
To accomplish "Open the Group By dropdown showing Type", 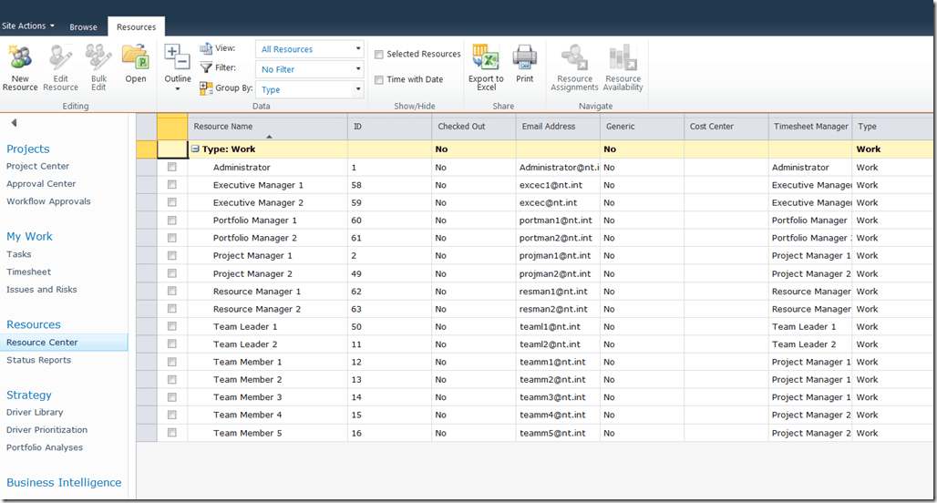I will [310, 89].
